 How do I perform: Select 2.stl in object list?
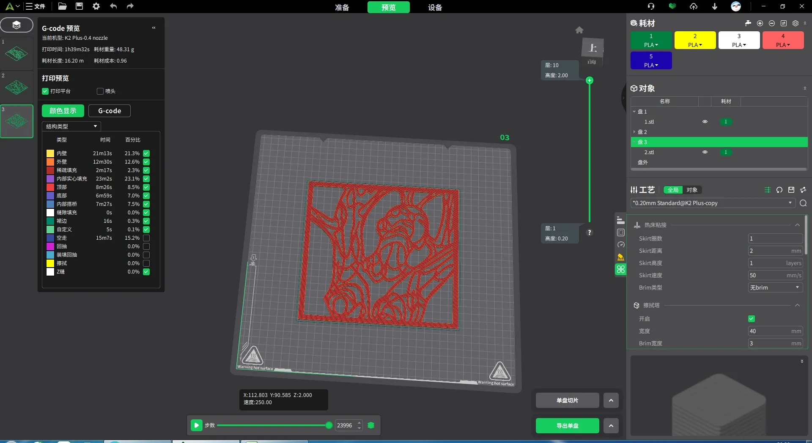(649, 152)
